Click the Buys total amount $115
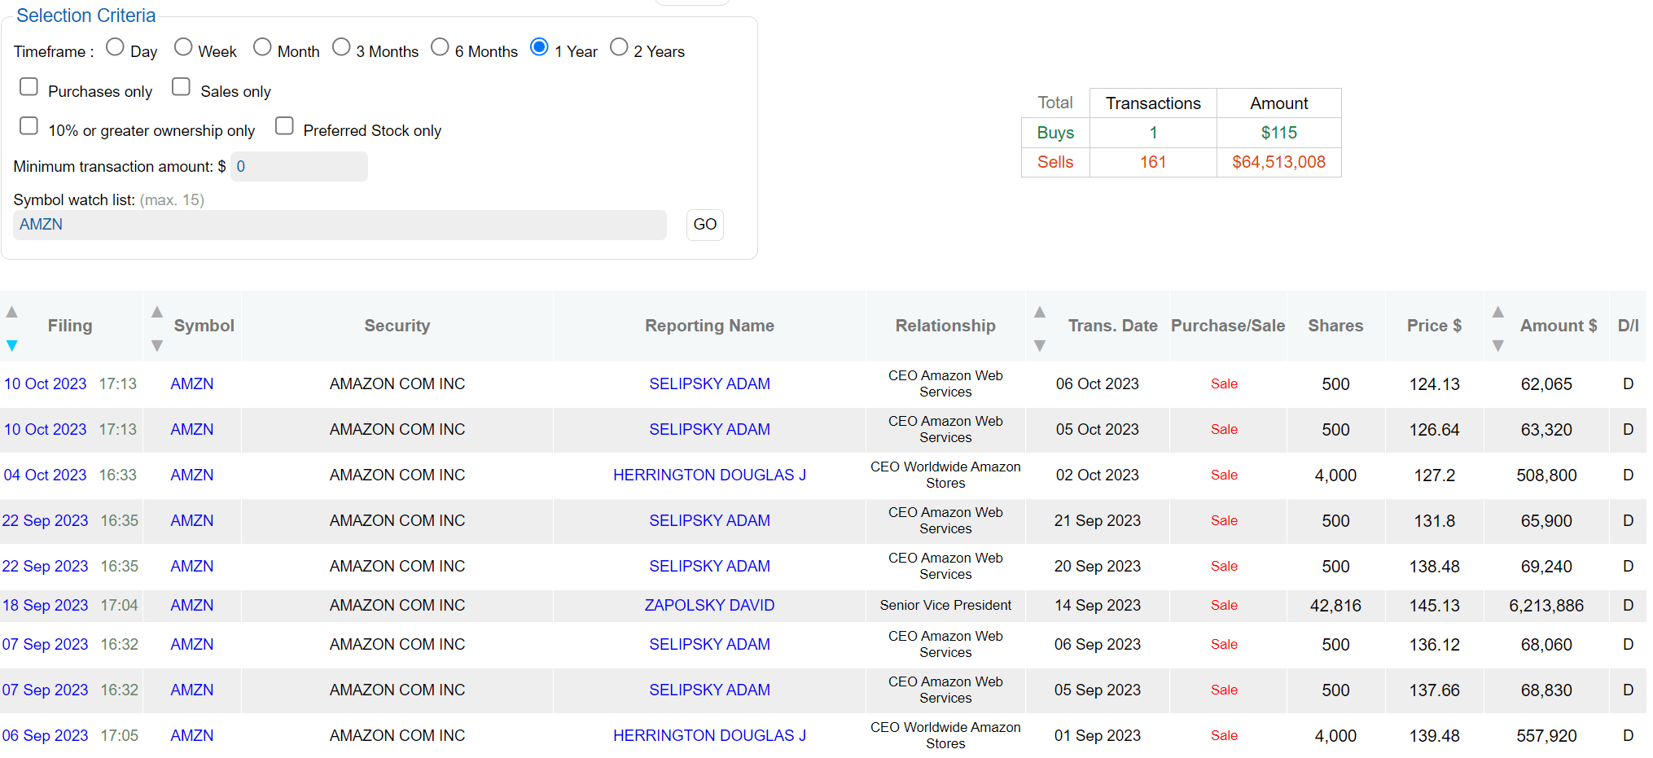 1279,133
